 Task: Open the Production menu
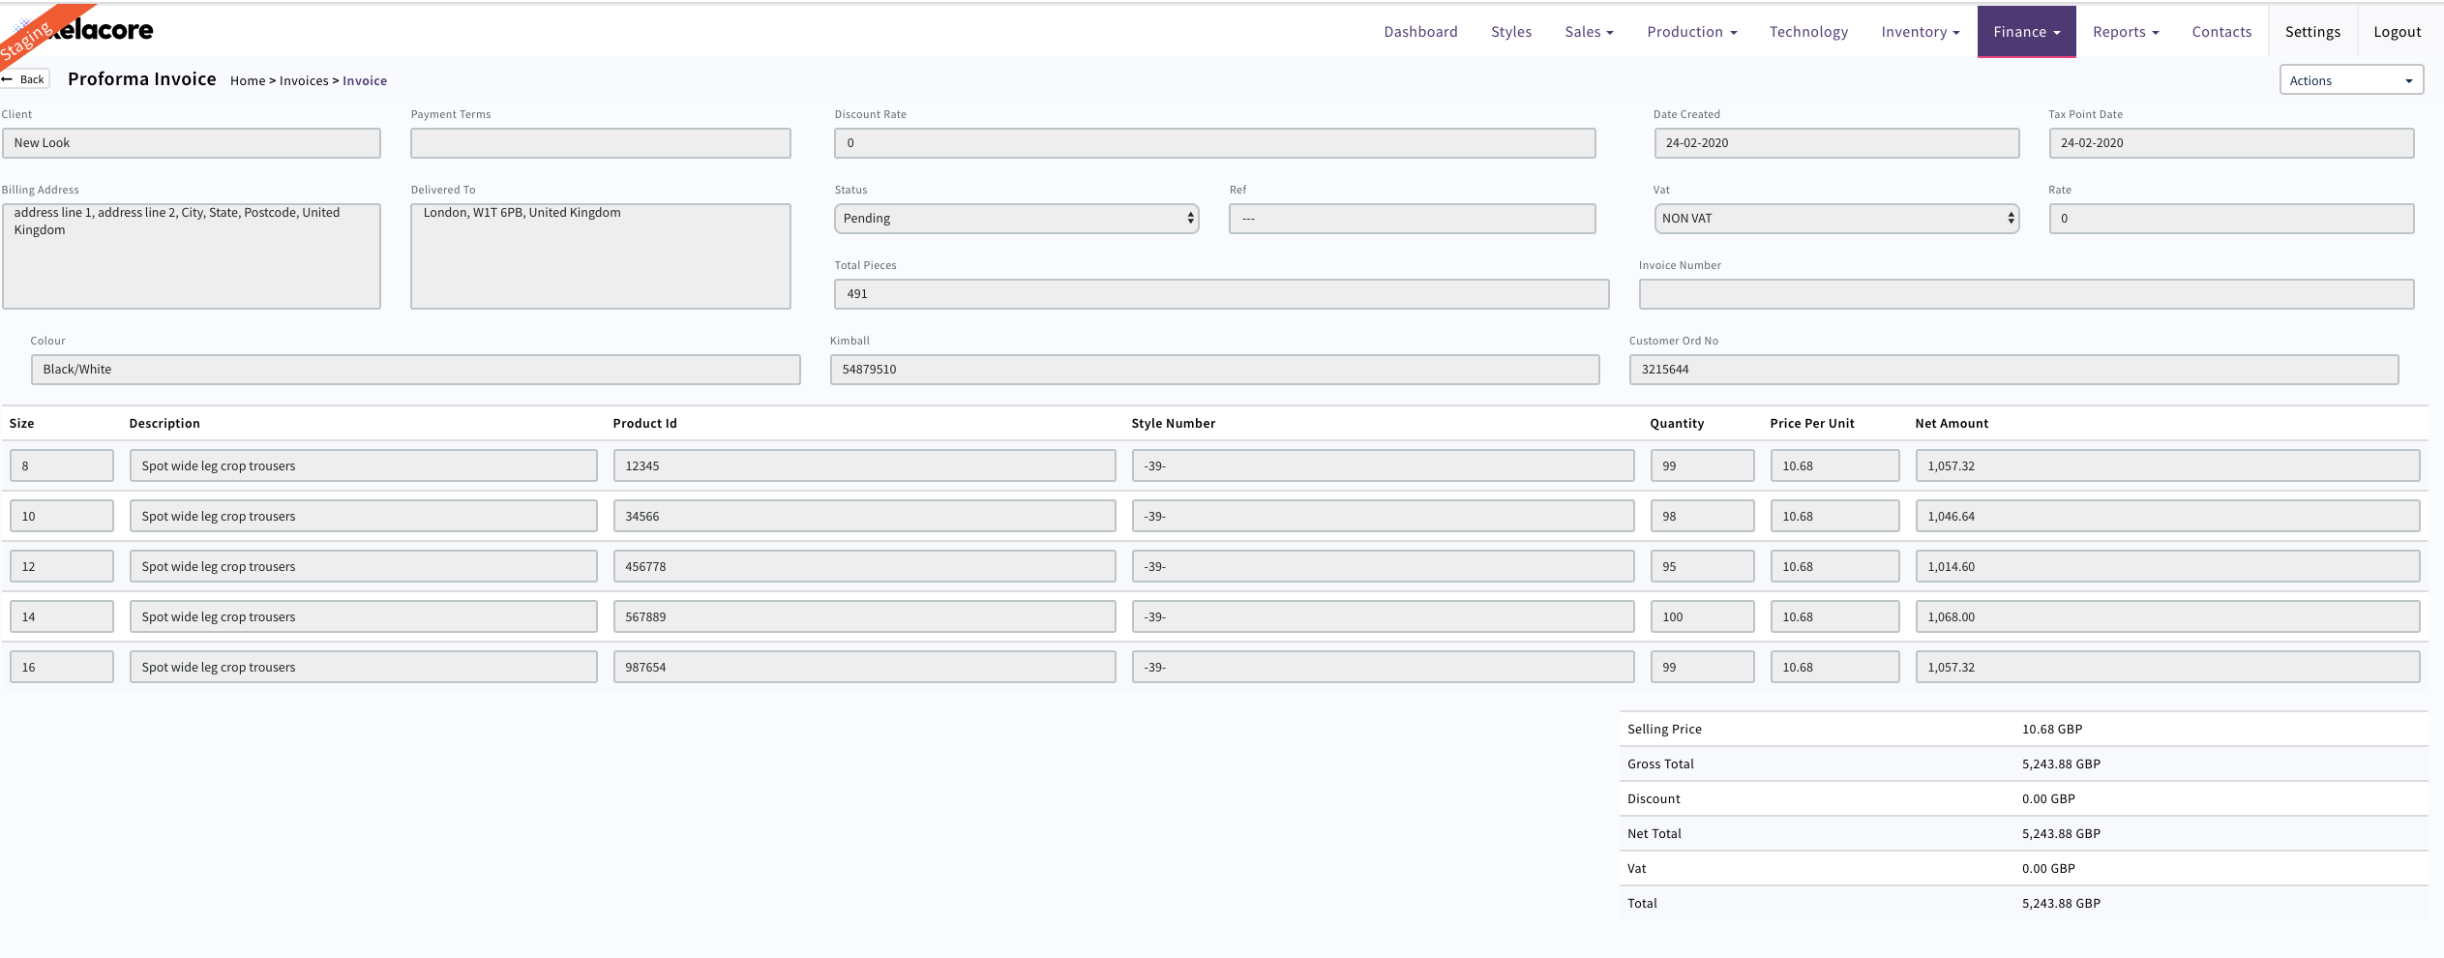[x=1691, y=32]
